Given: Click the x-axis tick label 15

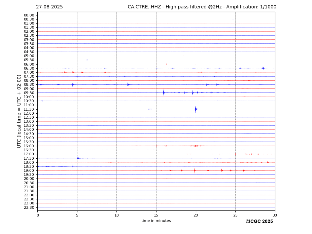Looking at the screenshot, I should point(156,215).
